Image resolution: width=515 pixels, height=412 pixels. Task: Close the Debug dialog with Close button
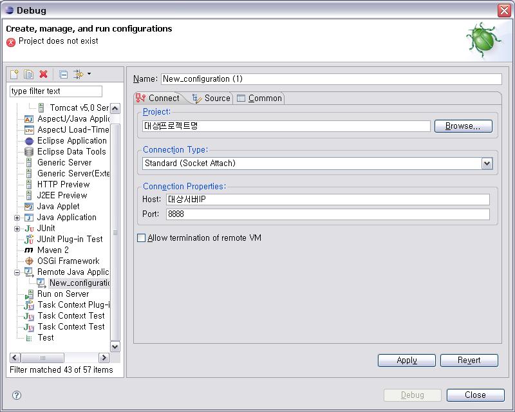pyautogui.click(x=475, y=395)
